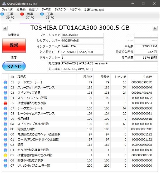Image resolution: width=160 pixels, height=174 pixels.
Task: Click raw value 000000000554
Action: click(x=142, y=103)
